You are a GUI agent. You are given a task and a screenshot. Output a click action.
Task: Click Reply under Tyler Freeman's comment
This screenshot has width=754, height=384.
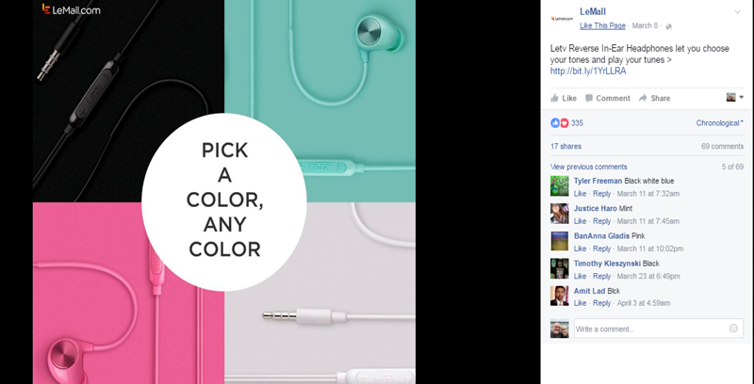click(x=601, y=194)
